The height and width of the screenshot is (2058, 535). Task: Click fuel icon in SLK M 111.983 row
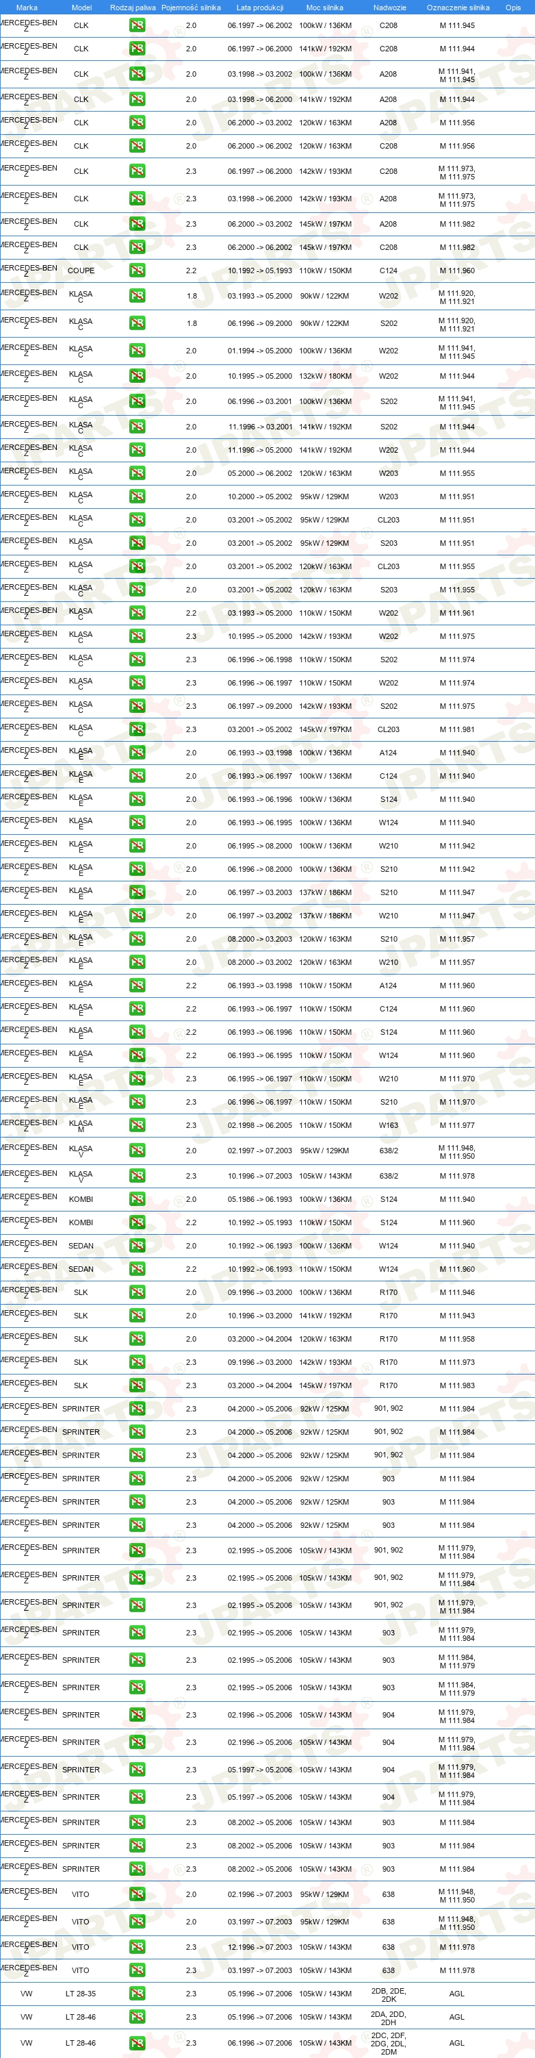tap(138, 1385)
